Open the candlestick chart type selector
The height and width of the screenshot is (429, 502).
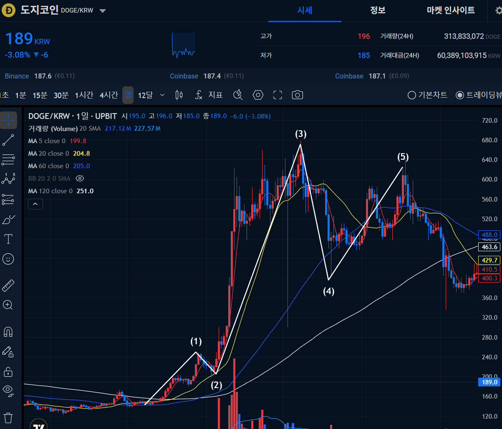(x=179, y=95)
